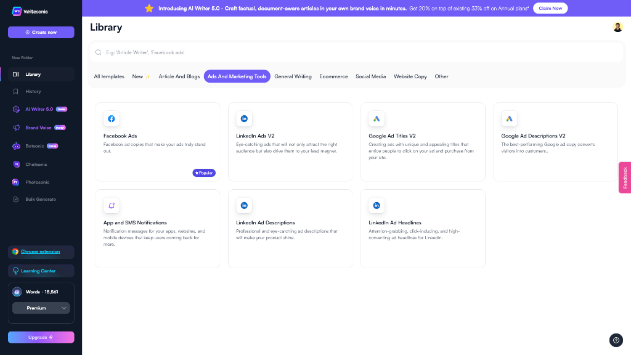Open the LinkedIn Ad Descriptions title
The width and height of the screenshot is (631, 355).
click(x=265, y=222)
